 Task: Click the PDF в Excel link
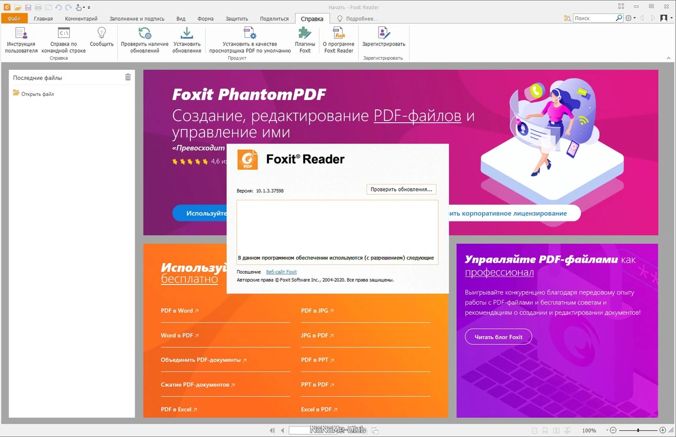click(179, 409)
